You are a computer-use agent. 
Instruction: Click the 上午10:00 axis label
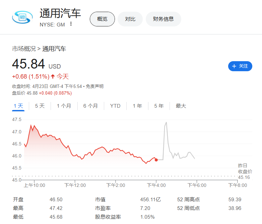tap(35, 185)
